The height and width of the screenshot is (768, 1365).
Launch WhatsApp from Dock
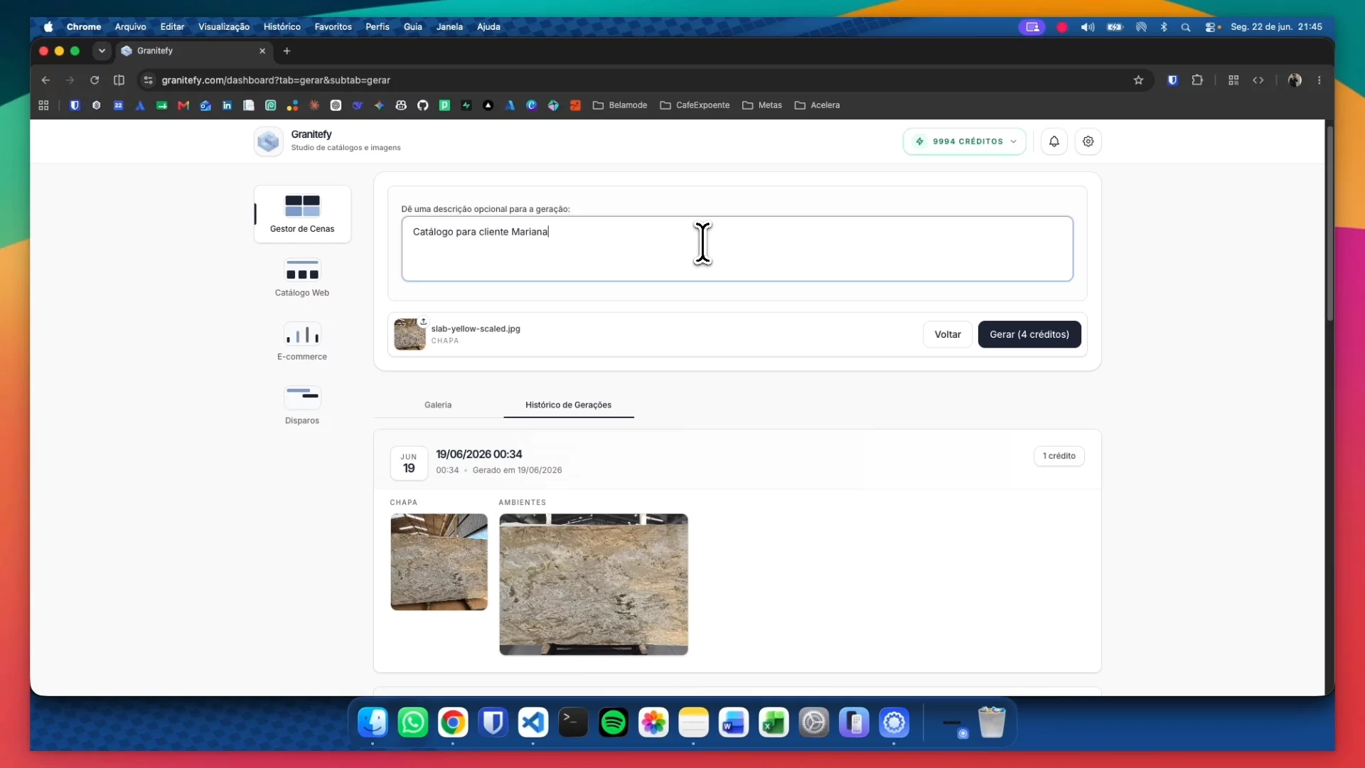(x=413, y=723)
